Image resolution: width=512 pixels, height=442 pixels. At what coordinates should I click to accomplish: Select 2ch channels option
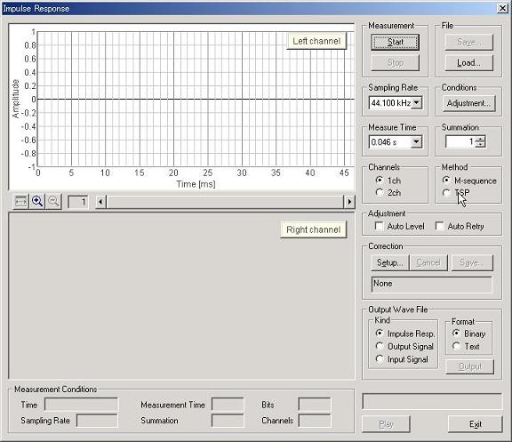(x=380, y=193)
